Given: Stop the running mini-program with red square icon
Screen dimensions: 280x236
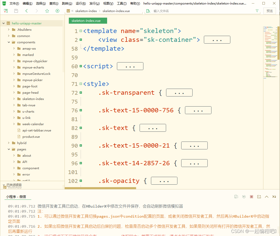Looking at the screenshot, I should click(x=252, y=197).
